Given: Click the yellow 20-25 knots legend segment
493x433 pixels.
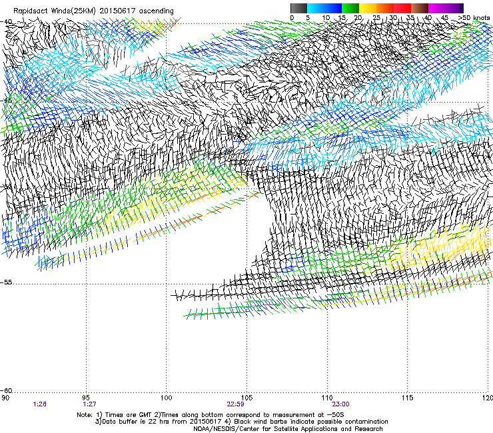Looking at the screenshot, I should (x=368, y=8).
